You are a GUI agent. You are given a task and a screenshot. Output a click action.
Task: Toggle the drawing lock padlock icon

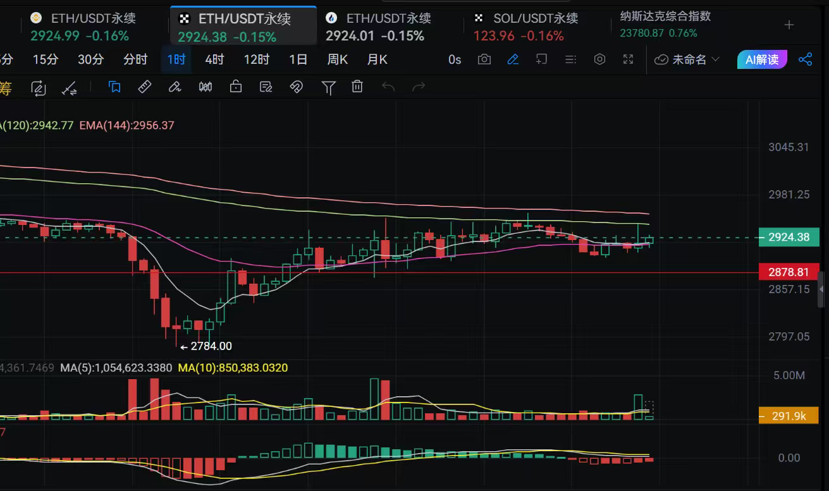click(236, 87)
